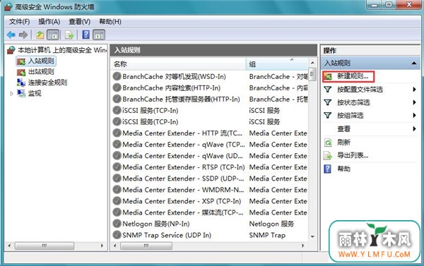This screenshot has height=266, width=424.
Task: Open help via the toolbar question mark icon
Action: (x=86, y=35)
